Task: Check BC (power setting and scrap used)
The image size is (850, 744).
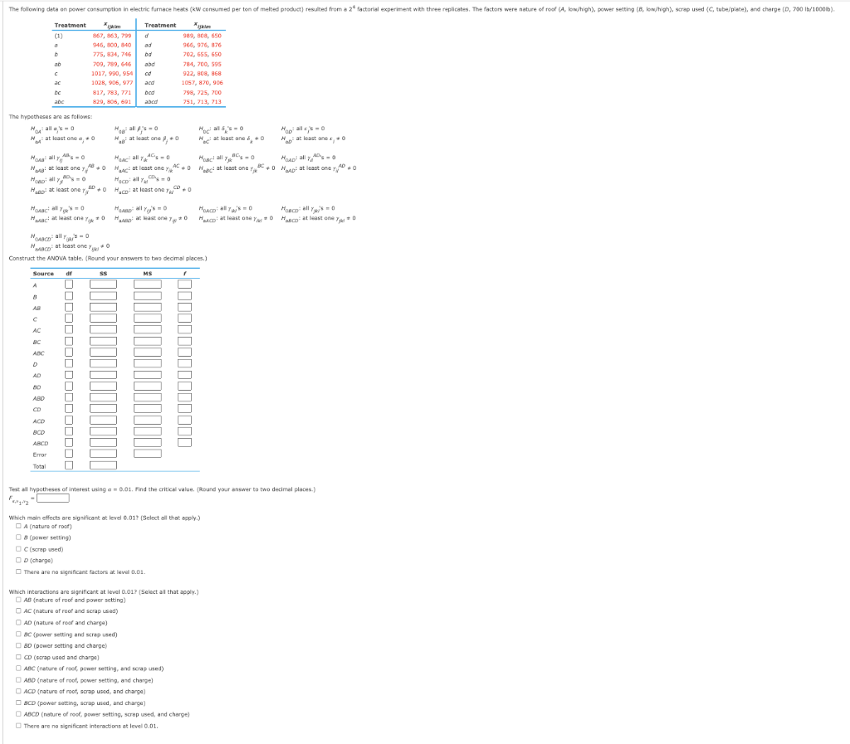Action: tap(18, 634)
